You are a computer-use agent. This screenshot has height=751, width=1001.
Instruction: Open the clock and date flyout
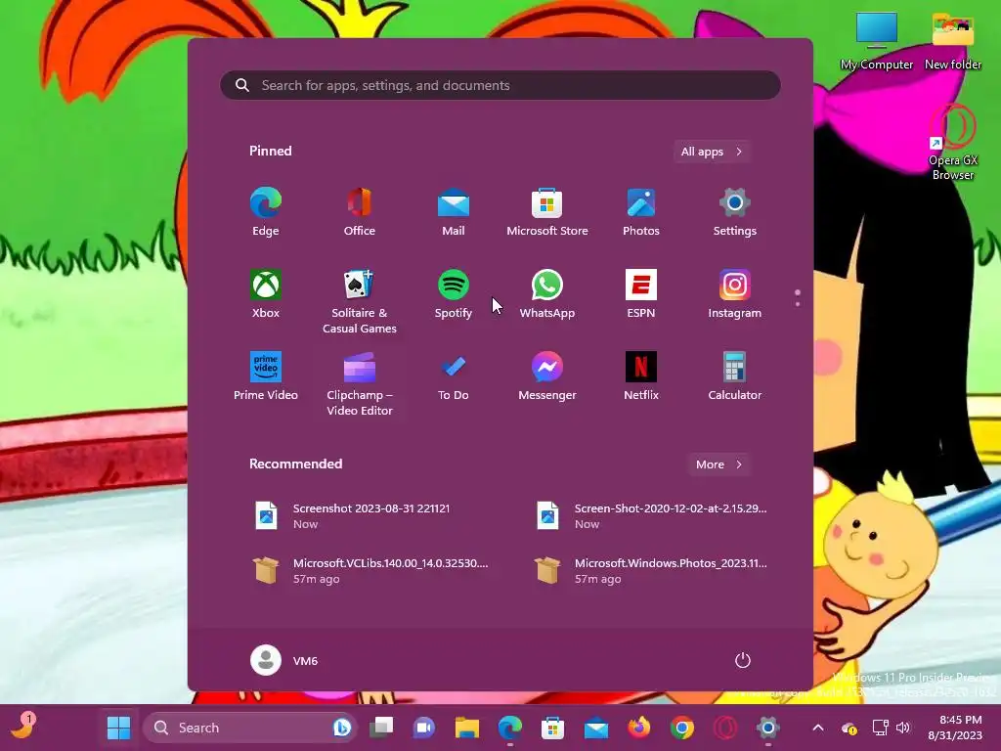[x=956, y=728]
